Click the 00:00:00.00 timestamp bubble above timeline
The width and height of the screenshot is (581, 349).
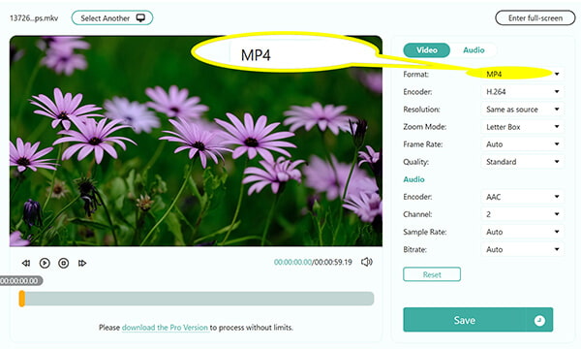point(20,281)
